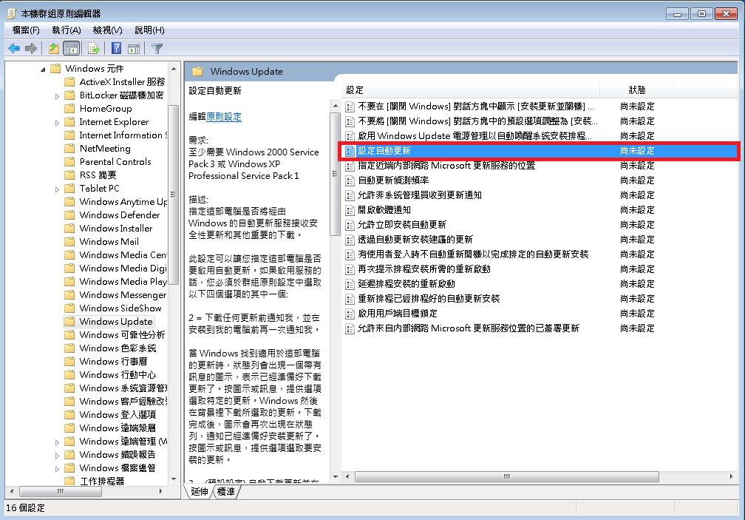Toggle the Show/Hide Action Pane icon
Viewport: 745px width, 520px height.
134,49
